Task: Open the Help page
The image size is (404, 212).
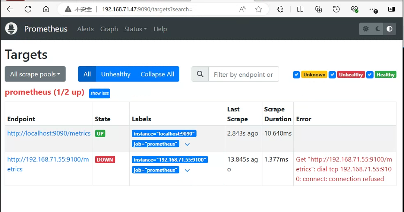Action: point(160,29)
